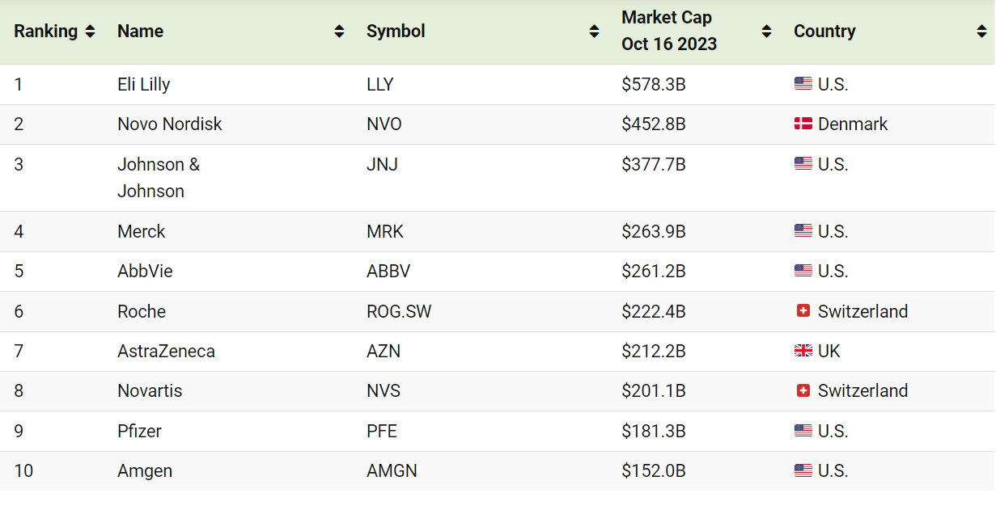
Task: Toggle sort arrows on Symbol column
Action: 594,32
